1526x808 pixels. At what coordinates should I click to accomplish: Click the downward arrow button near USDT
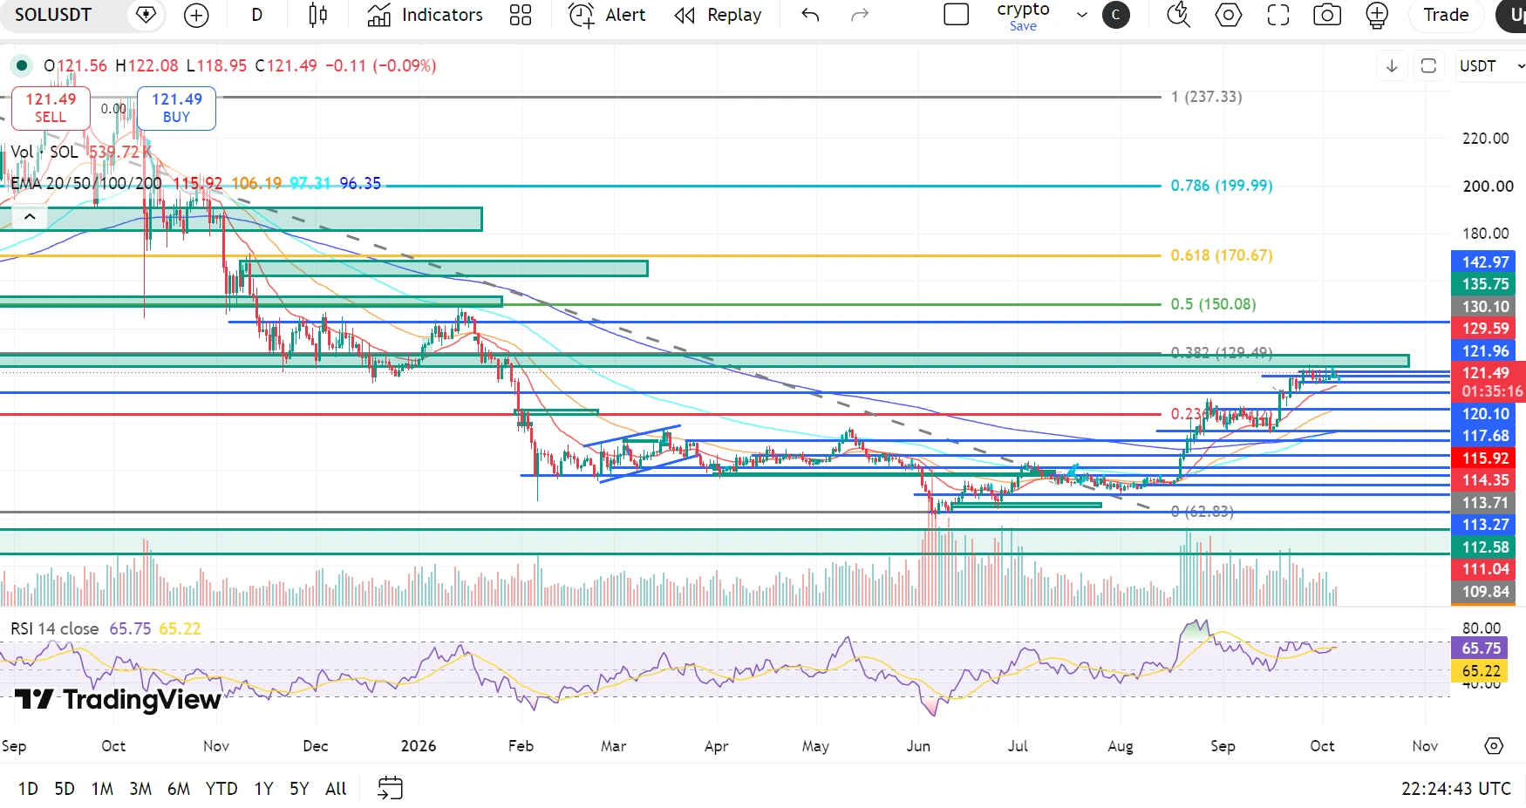[1392, 66]
